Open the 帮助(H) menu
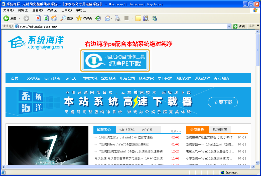 click(x=81, y=10)
